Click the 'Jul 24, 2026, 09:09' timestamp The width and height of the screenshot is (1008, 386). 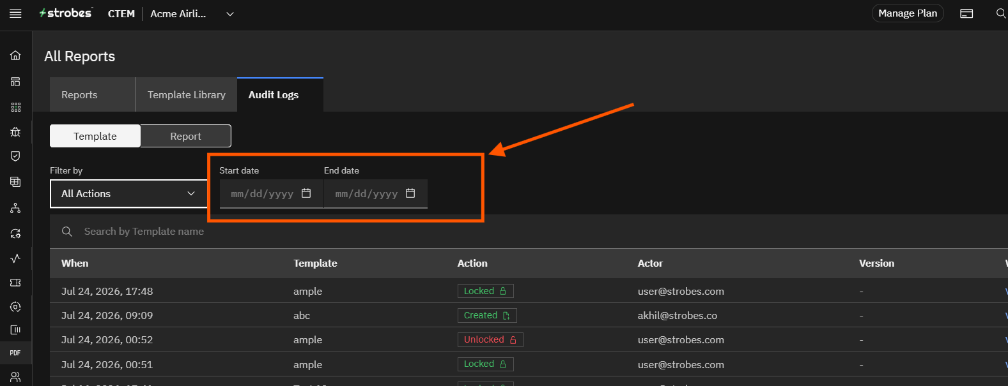tap(107, 316)
